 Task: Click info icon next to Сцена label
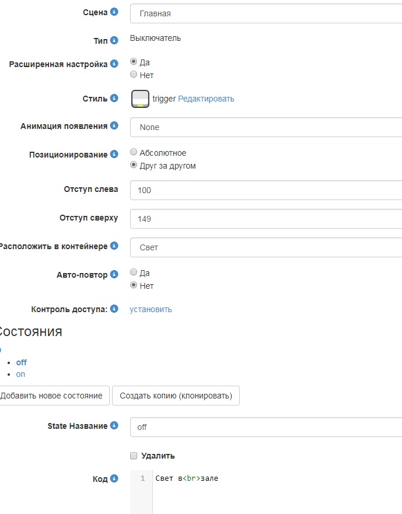[x=114, y=12]
